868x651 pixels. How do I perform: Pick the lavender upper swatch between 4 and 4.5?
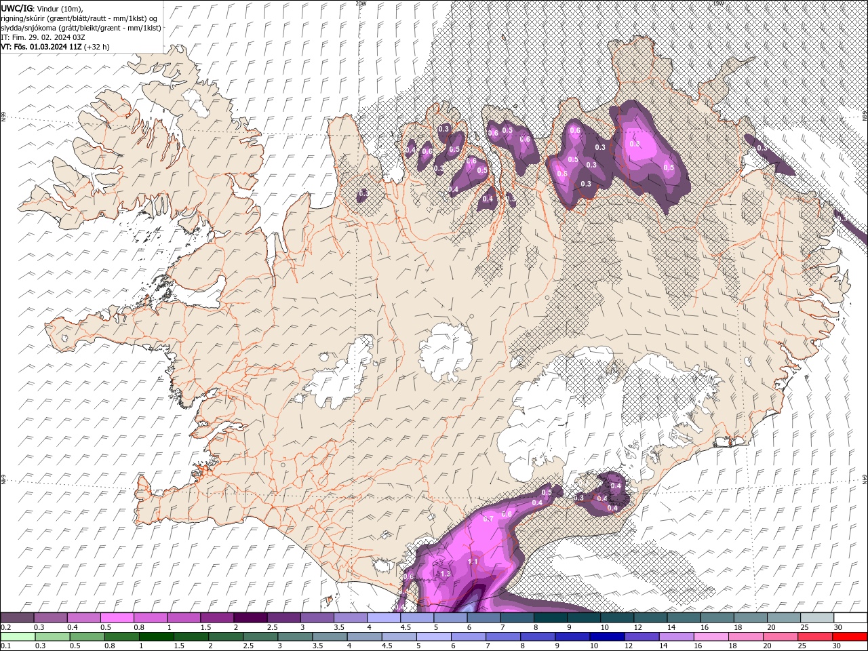coord(384,618)
